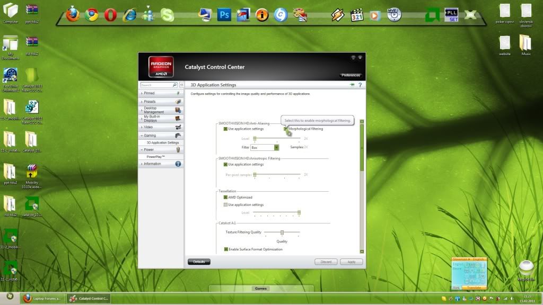
Task: Open the Windows Start orb
Action: click(x=10, y=297)
